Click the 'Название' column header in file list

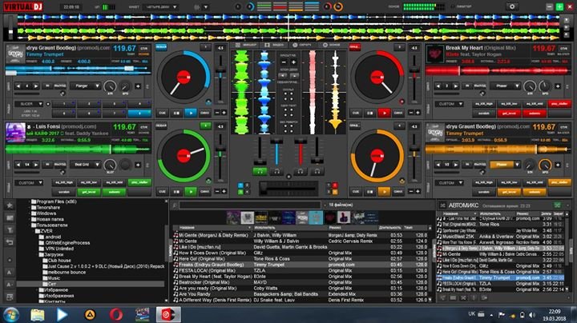190,228
